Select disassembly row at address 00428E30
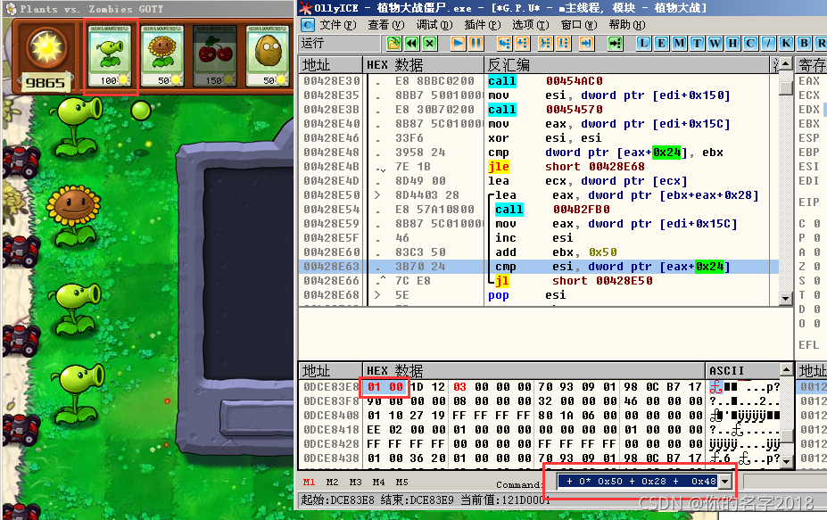This screenshot has height=520, width=827. tap(539, 81)
